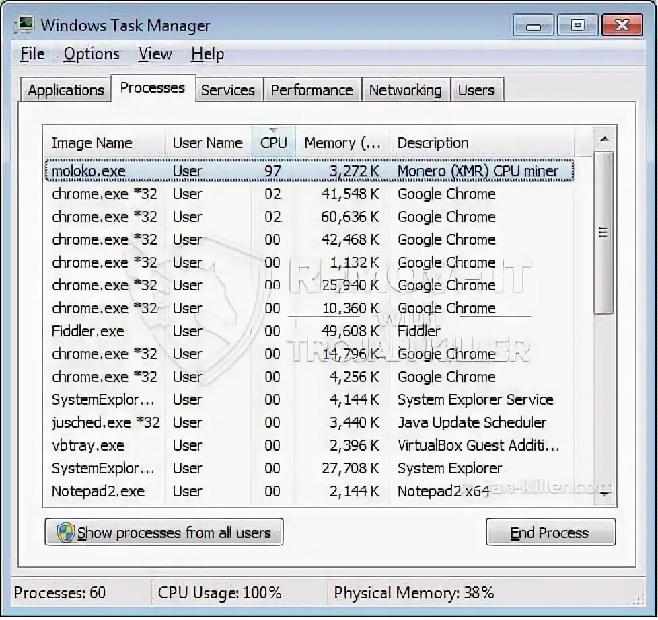
Task: Click the 97 CPU value for moloko.exe
Action: (272, 171)
